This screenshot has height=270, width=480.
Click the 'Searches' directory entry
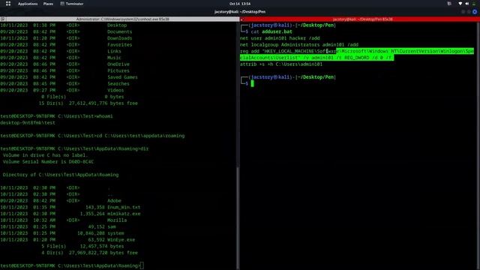pos(118,83)
